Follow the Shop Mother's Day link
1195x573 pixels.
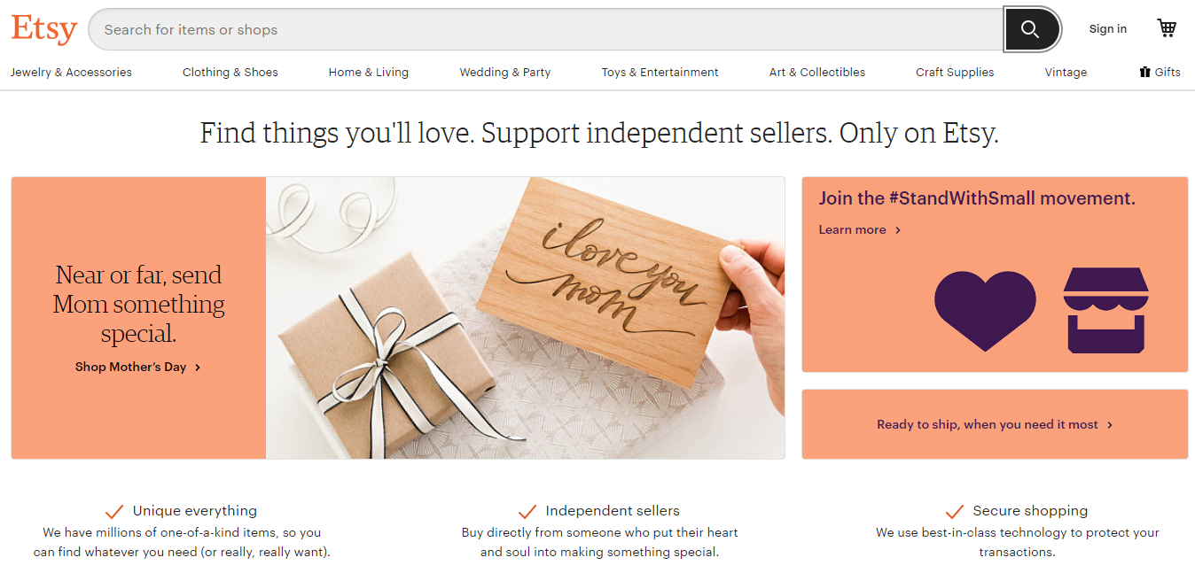tap(138, 367)
